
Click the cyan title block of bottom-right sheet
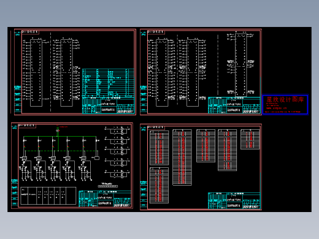(234, 200)
